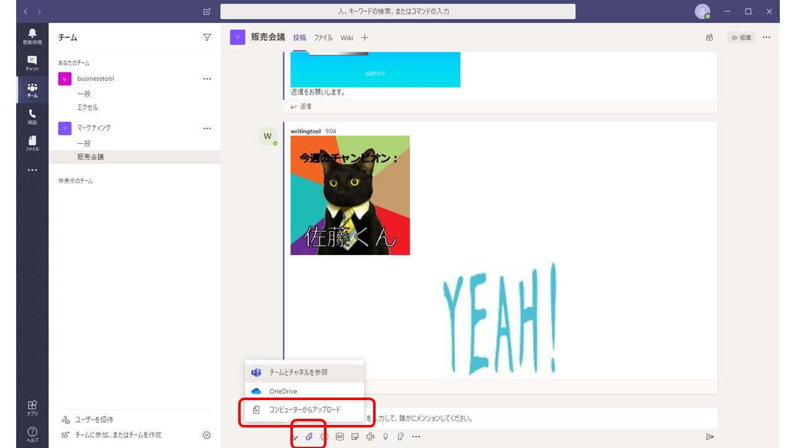This screenshot has height=448, width=796.
Task: Open the sticker picker icon
Action: click(355, 437)
